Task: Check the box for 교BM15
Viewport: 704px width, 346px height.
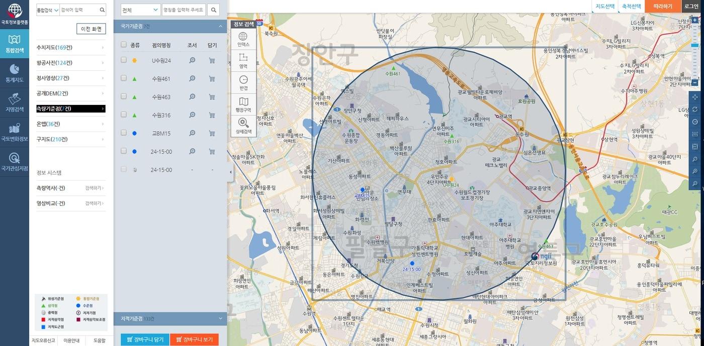Action: (x=124, y=133)
